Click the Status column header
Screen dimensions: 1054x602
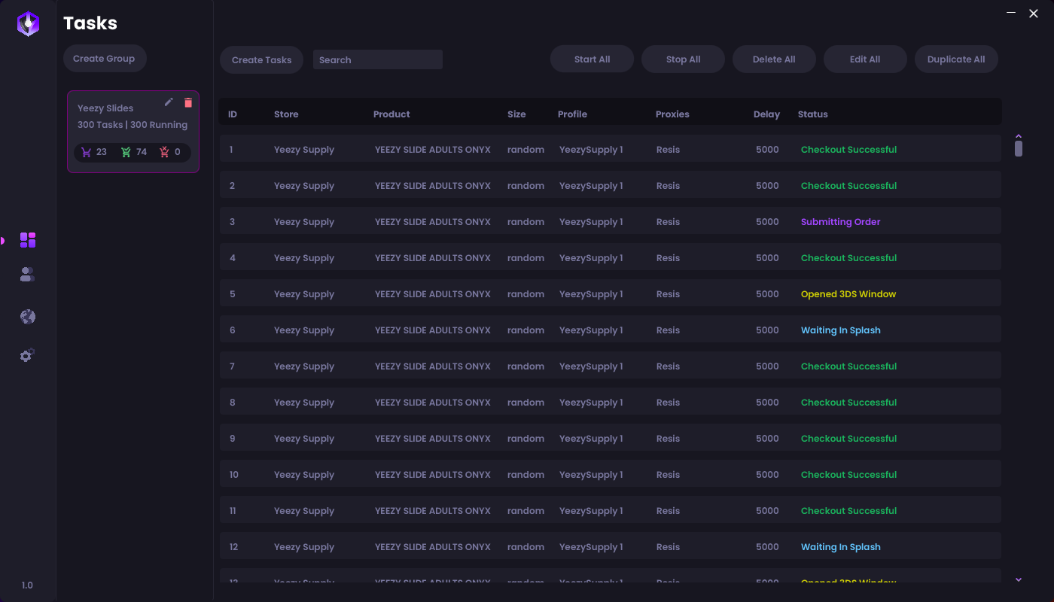pyautogui.click(x=813, y=114)
